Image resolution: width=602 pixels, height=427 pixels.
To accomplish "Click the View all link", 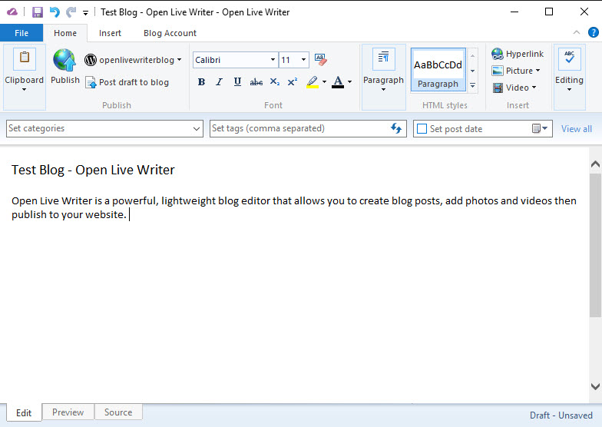I will click(x=576, y=129).
